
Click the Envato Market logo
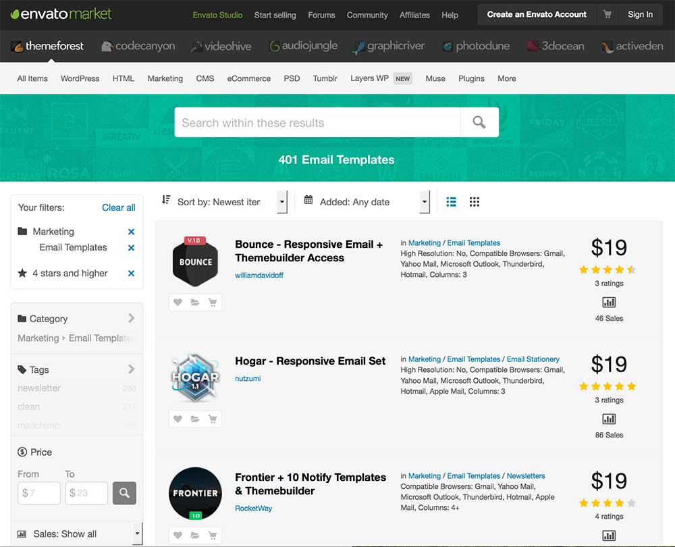pyautogui.click(x=61, y=14)
